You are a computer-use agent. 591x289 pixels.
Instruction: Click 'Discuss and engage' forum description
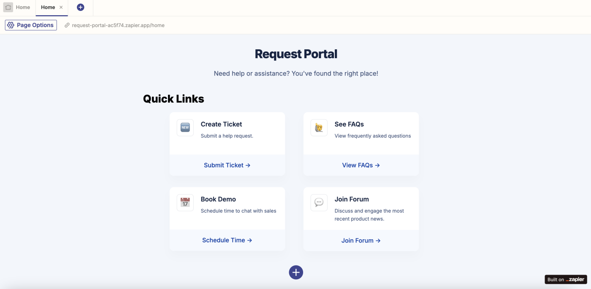(x=369, y=215)
